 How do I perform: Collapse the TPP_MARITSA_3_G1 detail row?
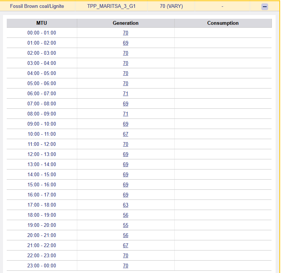pyautogui.click(x=265, y=6)
